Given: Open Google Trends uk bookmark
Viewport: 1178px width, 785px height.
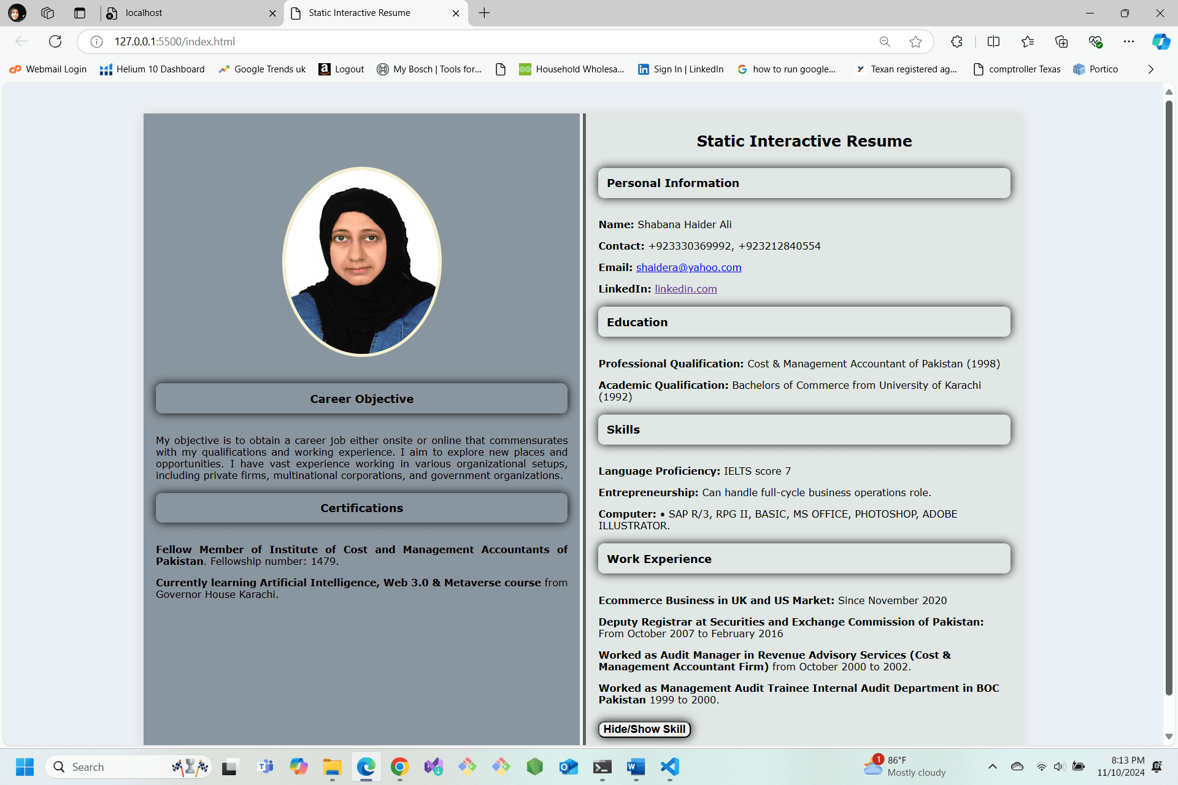Looking at the screenshot, I should tap(262, 69).
